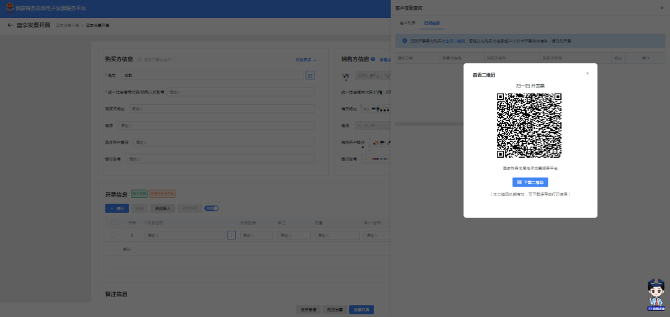Click the back arrow beside 蓝字发票开具
The height and width of the screenshot is (317, 670).
(10, 25)
